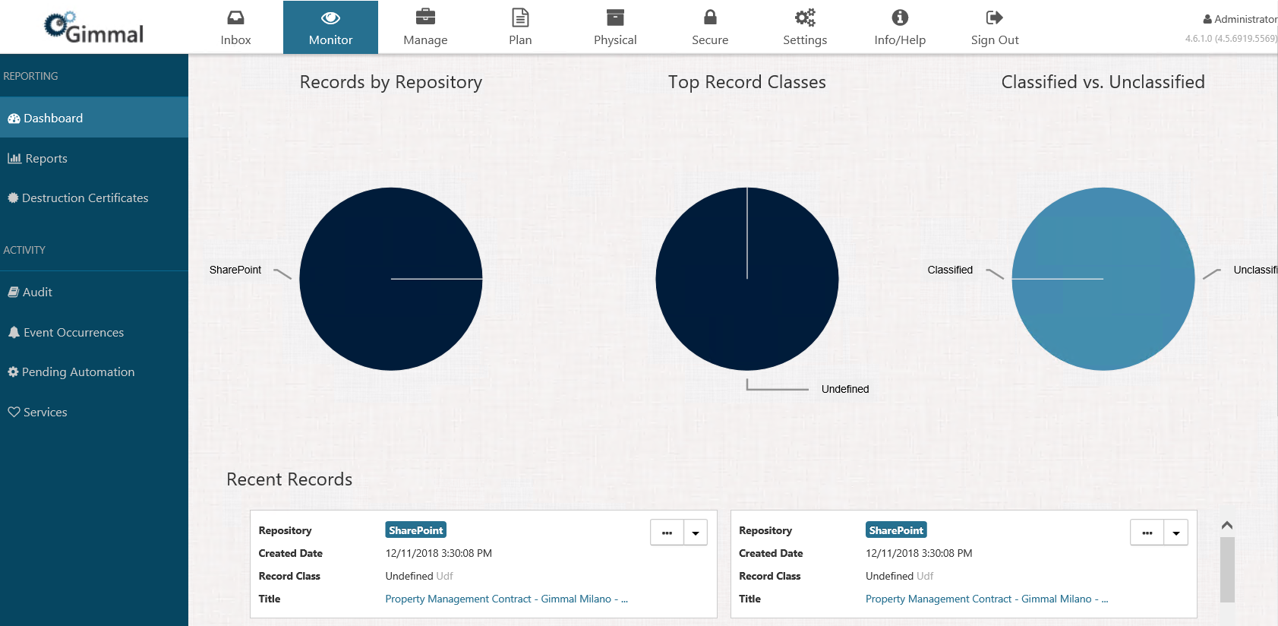Screen dimensions: 1278x626
Task: Click scroll up arrow in Recent Records
Action: 1226,525
